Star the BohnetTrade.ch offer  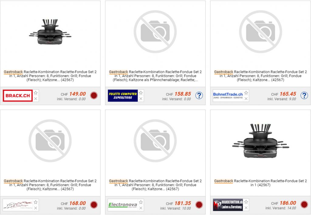point(246,93)
